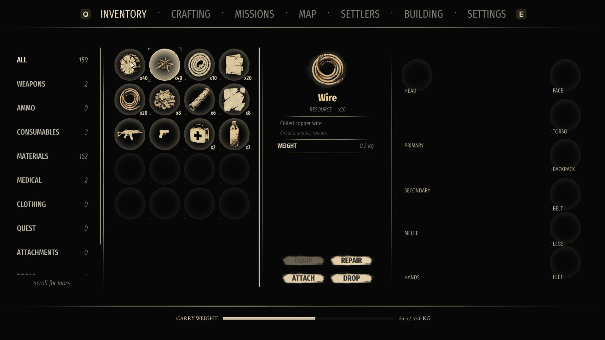
Task: Select the pipe item x6
Action: (199, 99)
